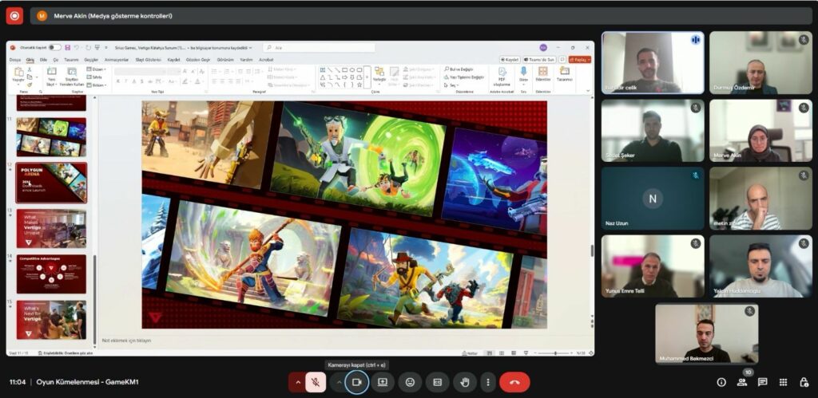The height and width of the screenshot is (398, 818).
Task: Click the present screen icon
Action: point(383,382)
